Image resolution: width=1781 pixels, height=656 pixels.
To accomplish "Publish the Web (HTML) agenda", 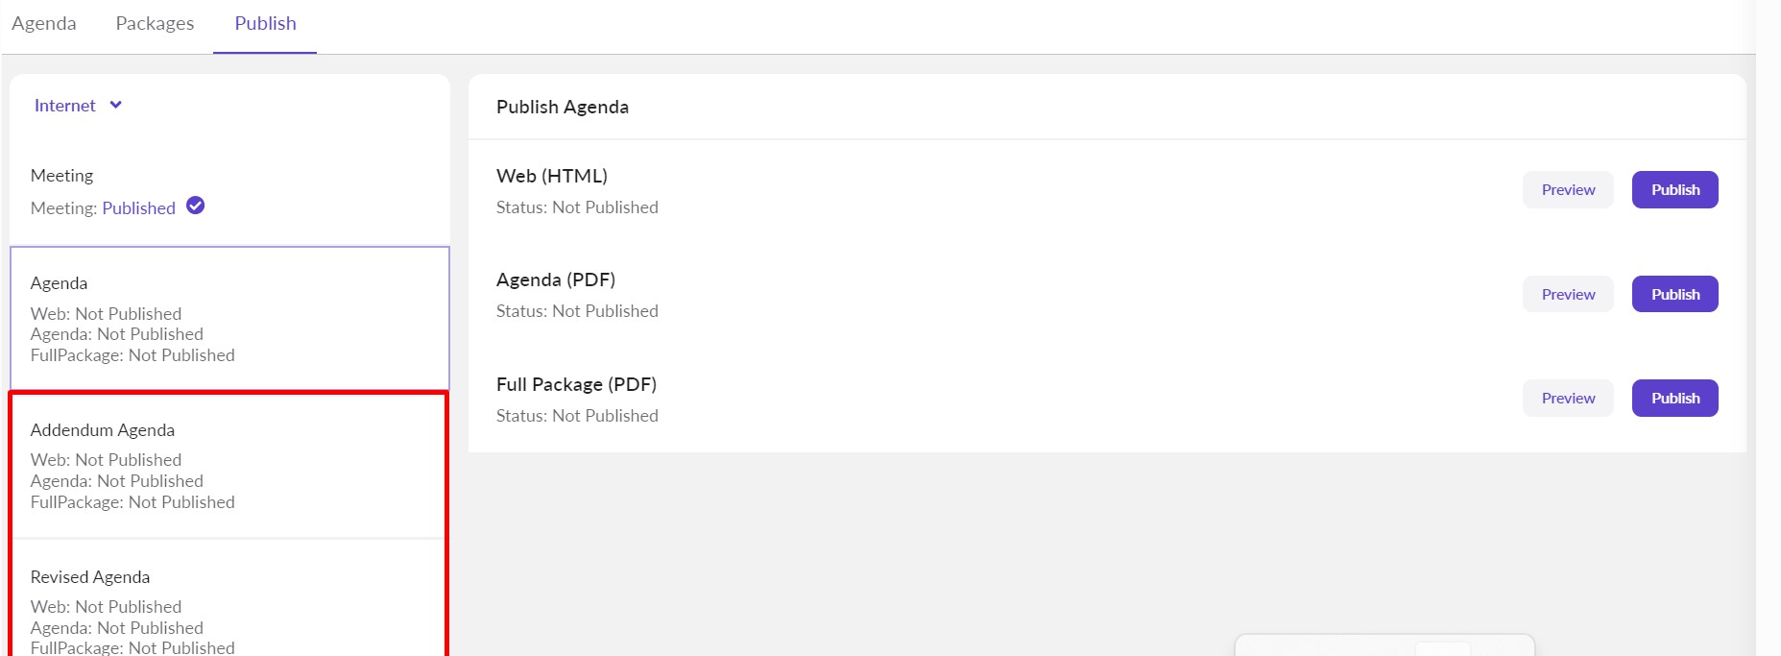I will coord(1674,190).
